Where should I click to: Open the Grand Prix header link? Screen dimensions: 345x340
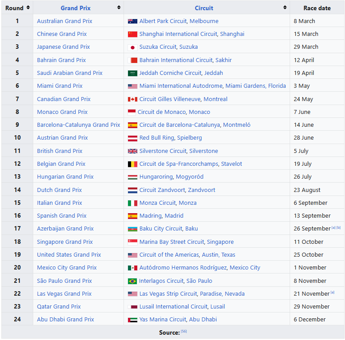75,8
